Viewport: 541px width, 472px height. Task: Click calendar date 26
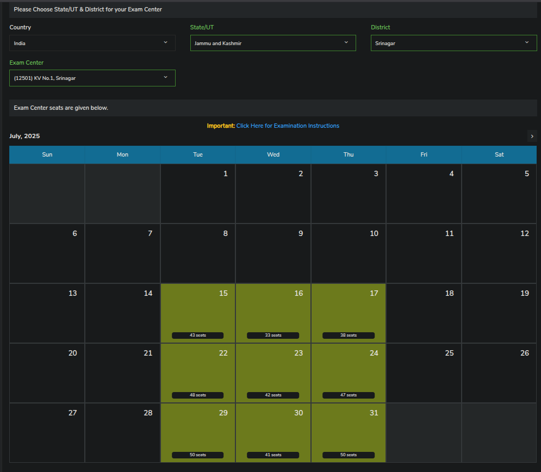pyautogui.click(x=499, y=373)
